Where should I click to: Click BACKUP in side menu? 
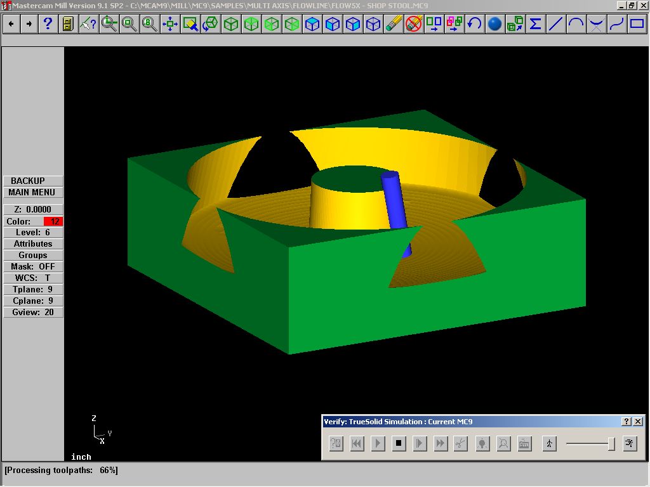click(x=33, y=181)
